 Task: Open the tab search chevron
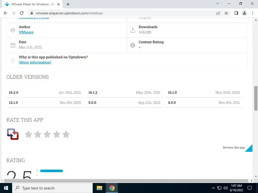point(217,4)
